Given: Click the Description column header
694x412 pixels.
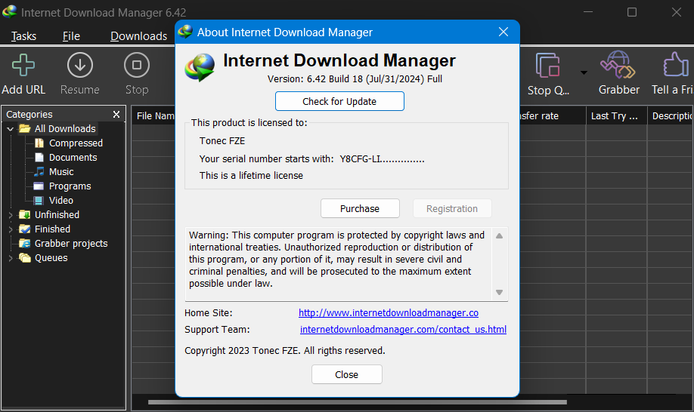Looking at the screenshot, I should (x=671, y=115).
